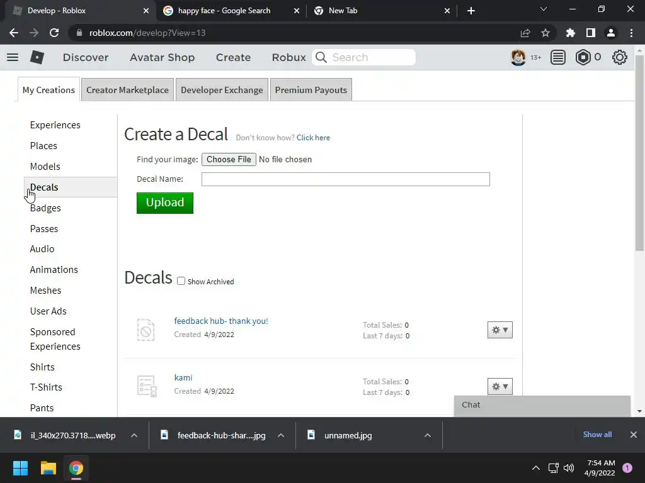Click the Robux balance icon
This screenshot has width=645, height=483.
point(583,57)
